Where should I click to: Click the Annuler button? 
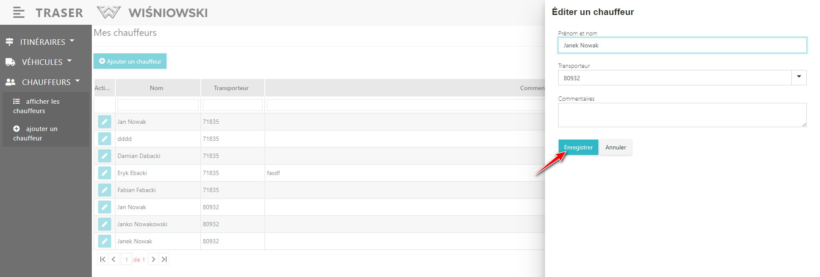point(615,147)
